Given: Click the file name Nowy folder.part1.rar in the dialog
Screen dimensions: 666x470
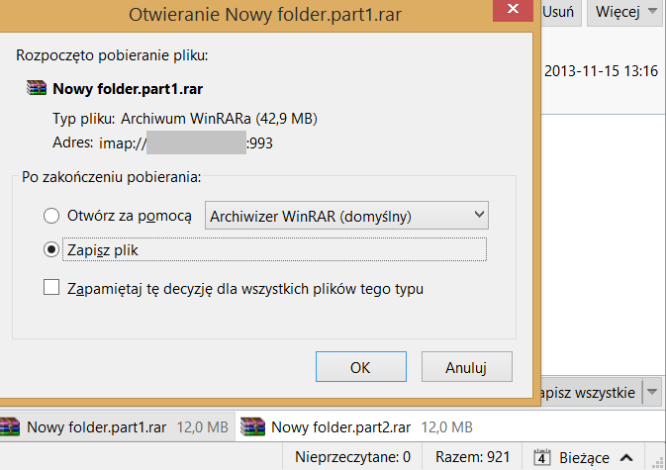Looking at the screenshot, I should (128, 89).
